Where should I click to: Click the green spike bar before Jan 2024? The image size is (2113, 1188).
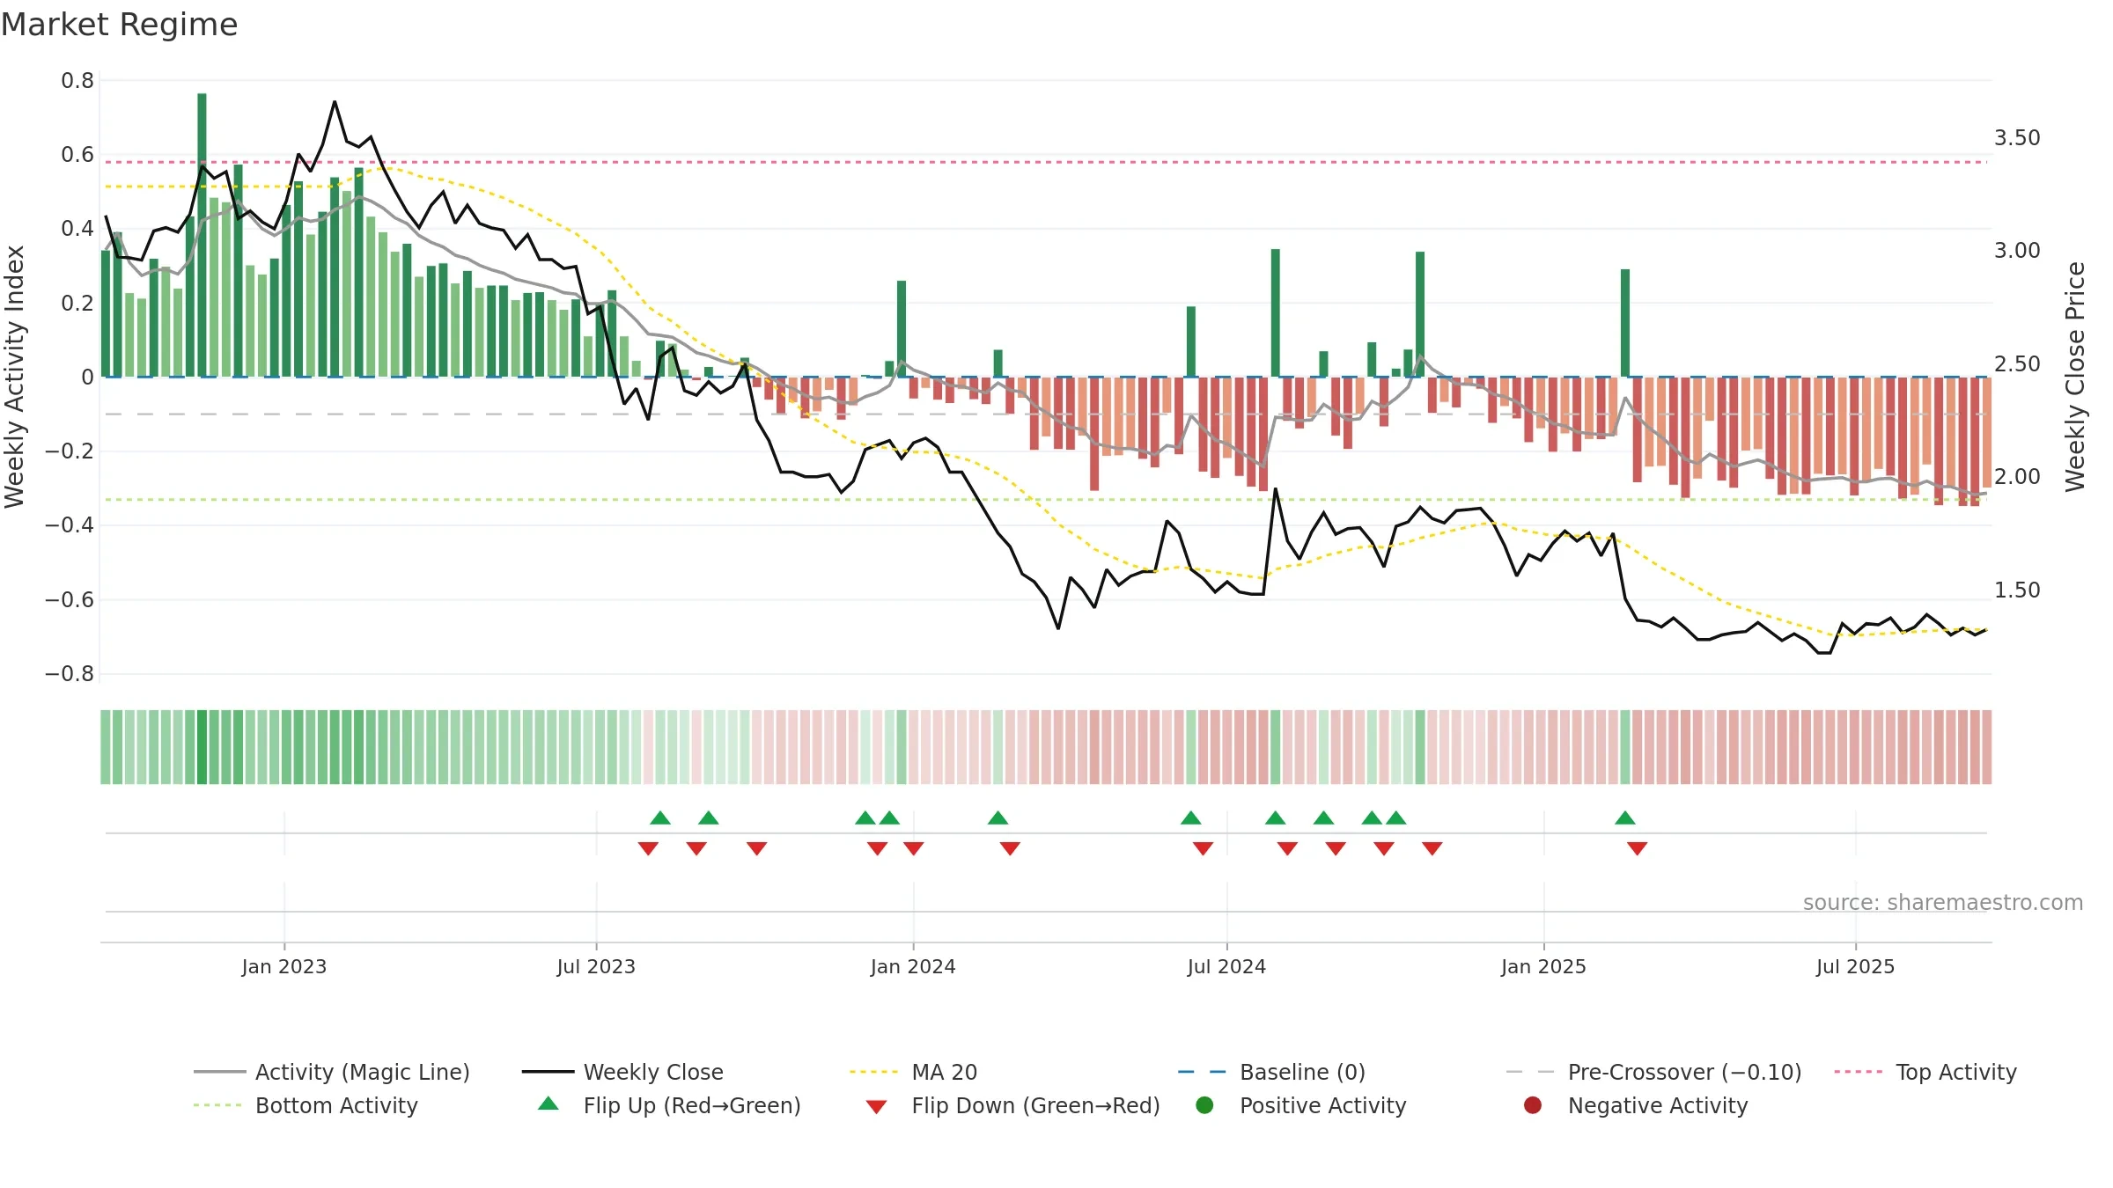902,329
